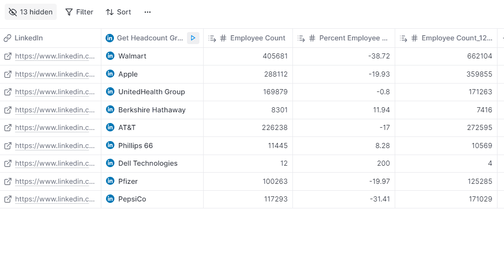Click the Percent Employee column header

(353, 38)
